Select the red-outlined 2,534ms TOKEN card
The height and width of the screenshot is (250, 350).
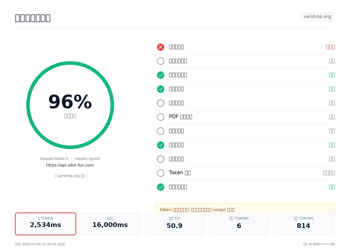pyautogui.click(x=45, y=224)
